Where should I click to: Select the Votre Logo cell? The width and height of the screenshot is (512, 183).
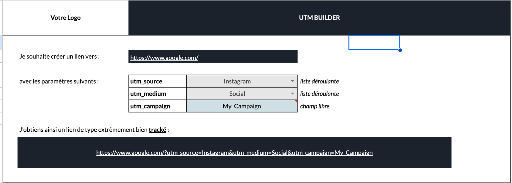pos(65,18)
